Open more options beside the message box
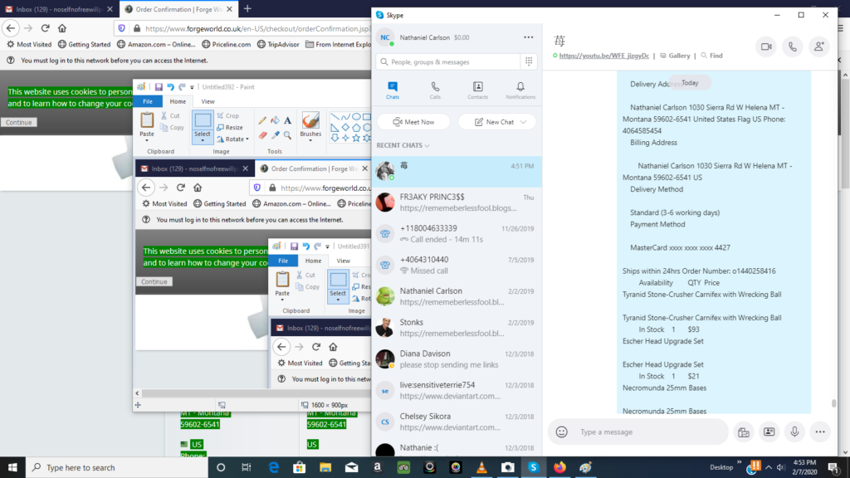The width and height of the screenshot is (850, 478). [x=819, y=432]
